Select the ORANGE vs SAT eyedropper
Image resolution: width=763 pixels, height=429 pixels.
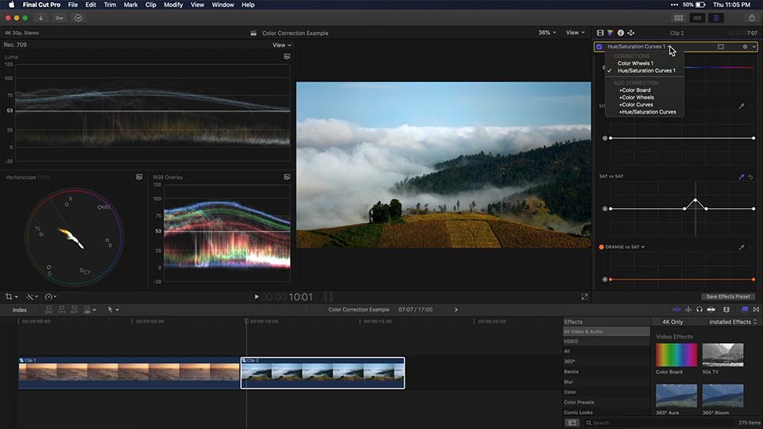(741, 247)
